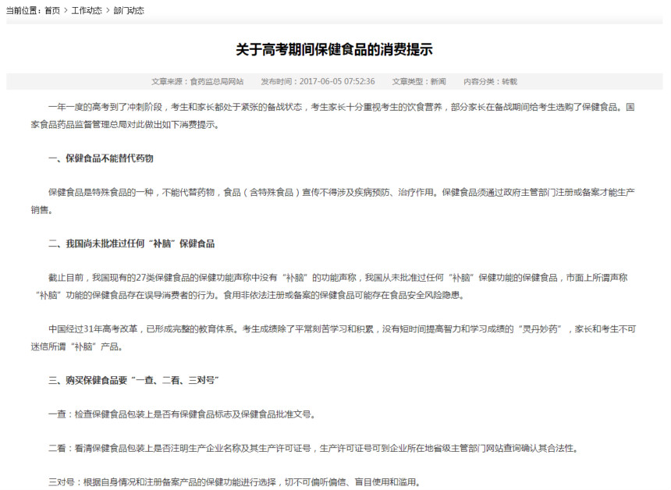Click paragraph starting 保健食品是特殊食品的一种
The image size is (671, 490).
pos(332,201)
